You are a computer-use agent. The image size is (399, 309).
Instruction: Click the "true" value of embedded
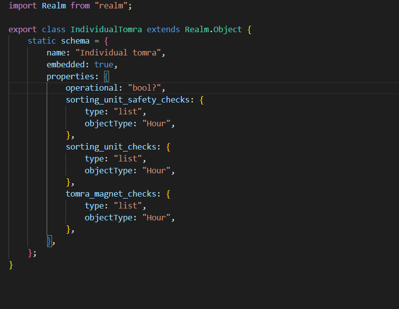(104, 65)
